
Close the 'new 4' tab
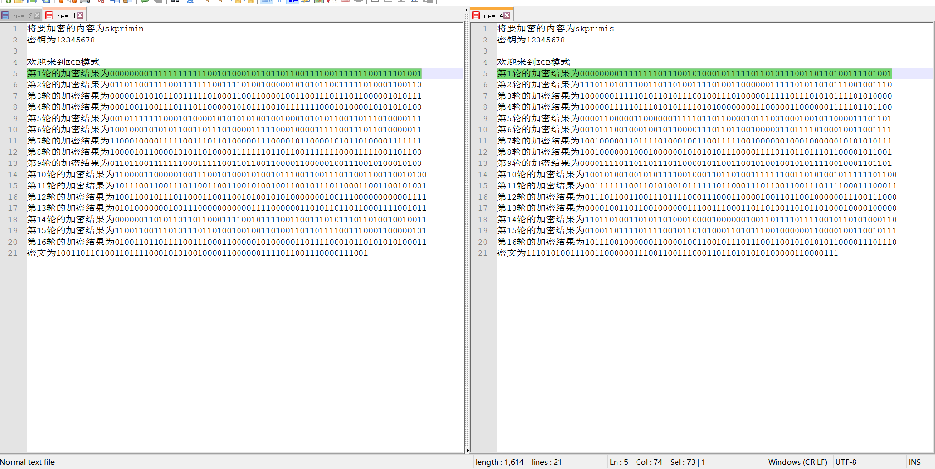507,16
